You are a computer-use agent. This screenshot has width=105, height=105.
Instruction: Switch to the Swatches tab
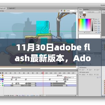(86, 9)
